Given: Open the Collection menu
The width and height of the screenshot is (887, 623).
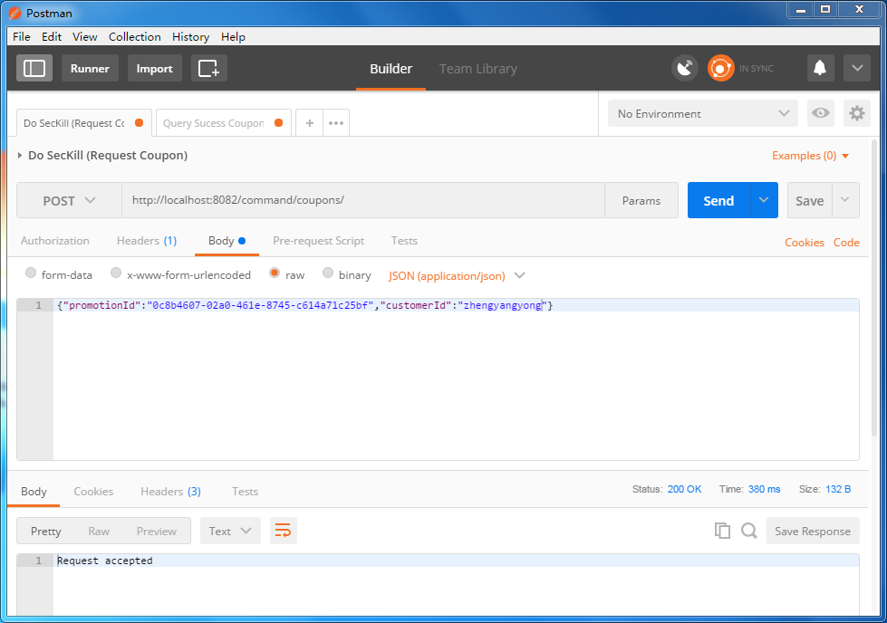Looking at the screenshot, I should [134, 37].
